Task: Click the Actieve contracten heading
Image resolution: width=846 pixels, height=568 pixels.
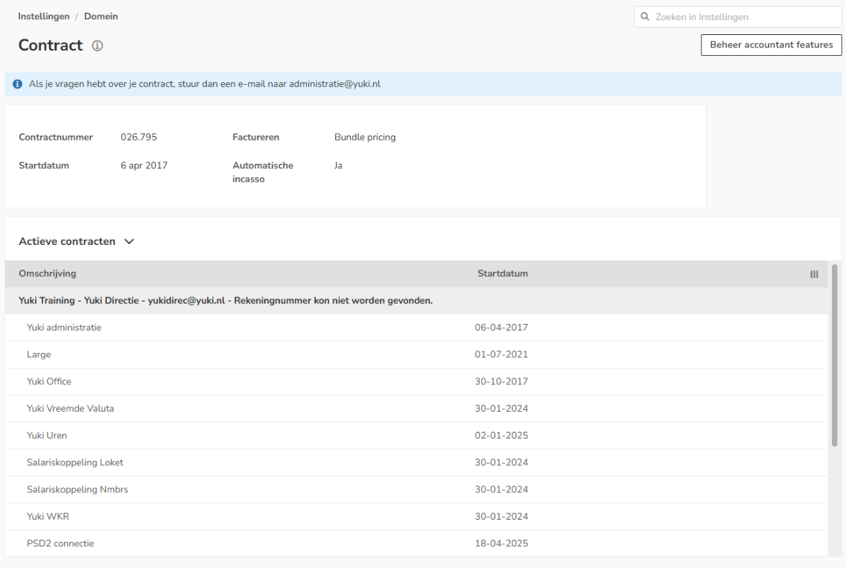Action: pyautogui.click(x=67, y=242)
